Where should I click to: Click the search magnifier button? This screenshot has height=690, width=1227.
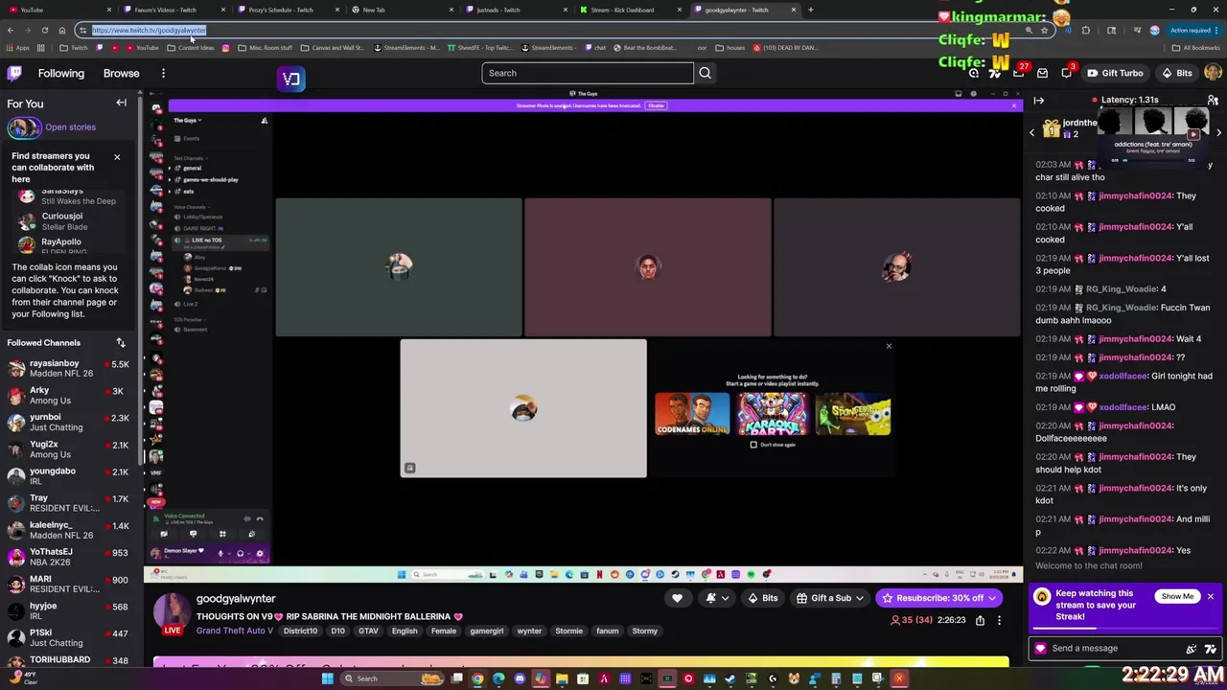point(705,73)
